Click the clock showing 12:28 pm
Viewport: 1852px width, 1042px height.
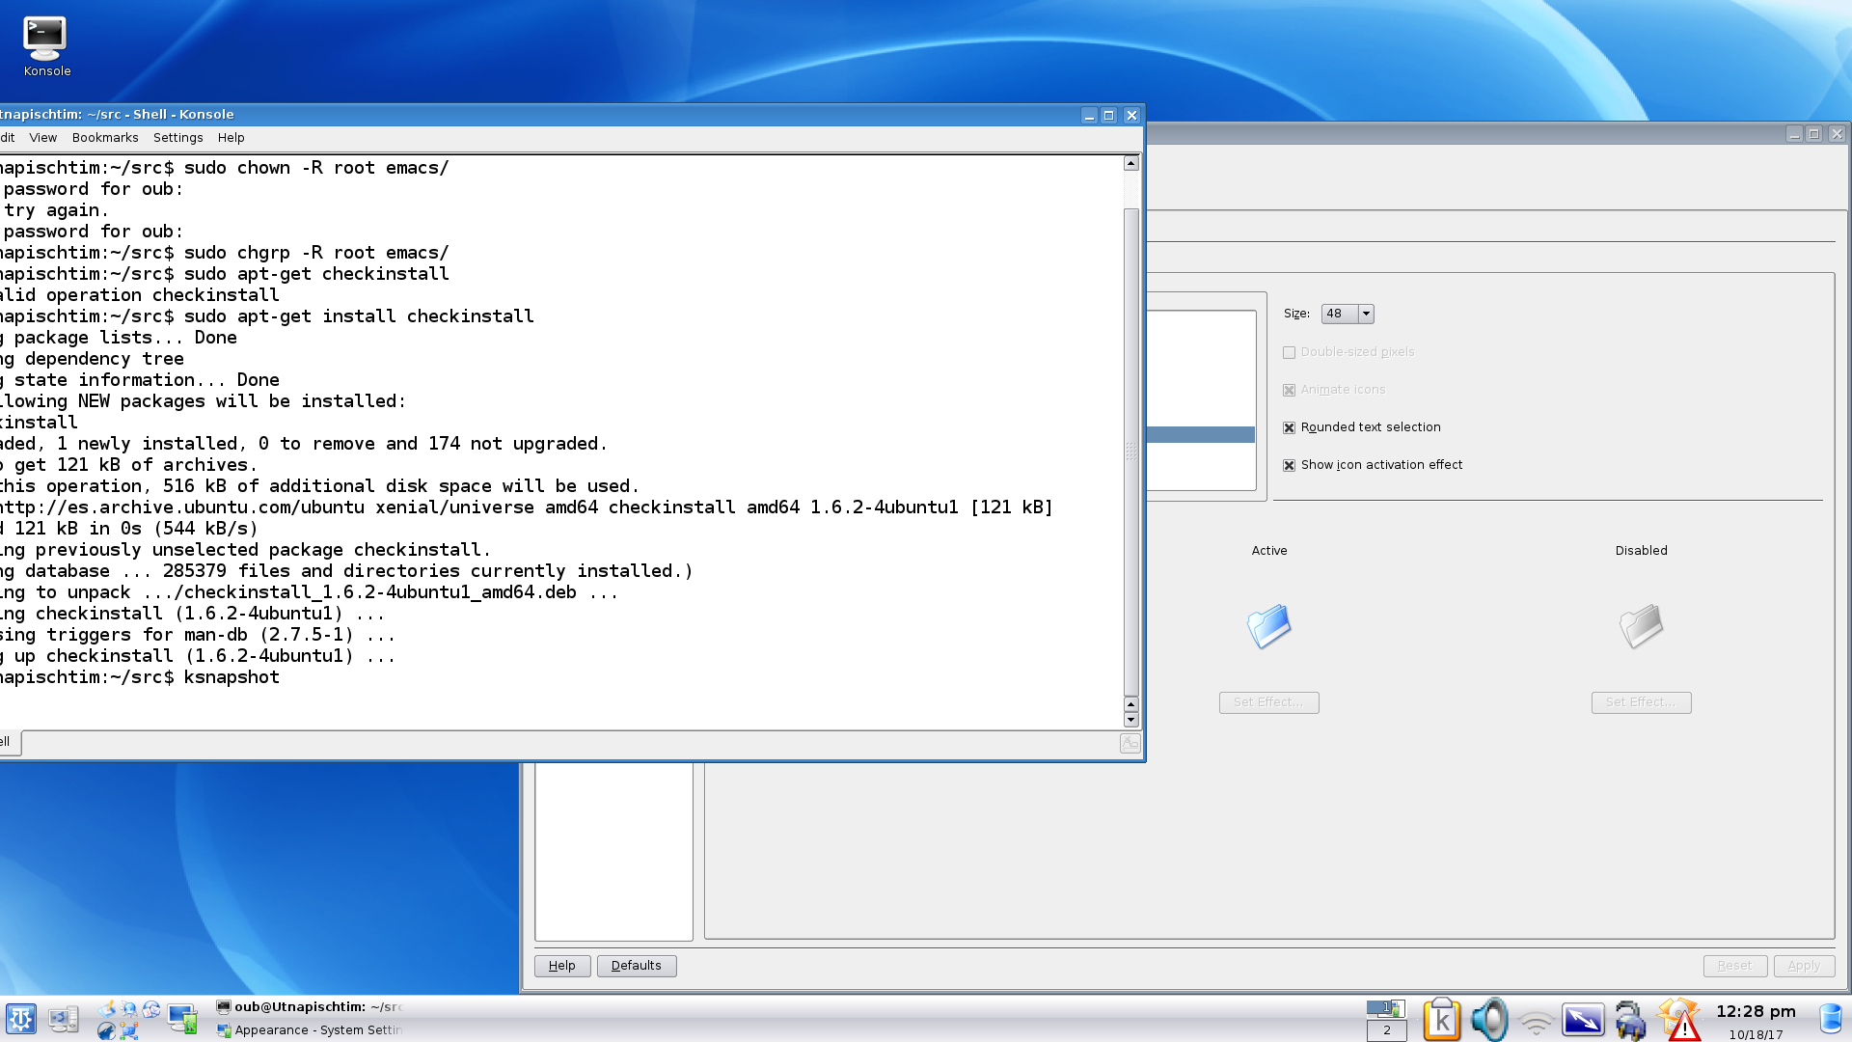(x=1756, y=1011)
